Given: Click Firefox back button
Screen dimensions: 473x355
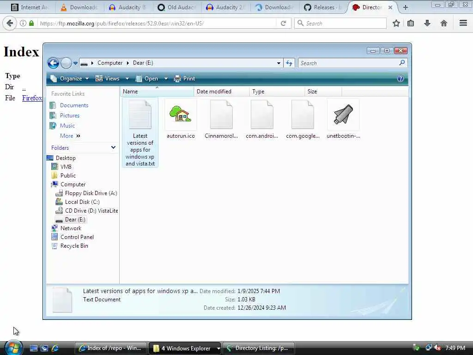Looking at the screenshot, I should [x=10, y=23].
